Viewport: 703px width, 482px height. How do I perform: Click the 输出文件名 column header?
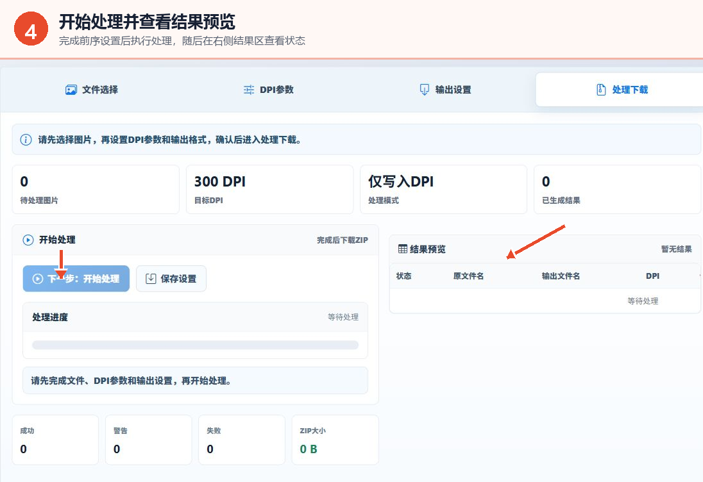pyautogui.click(x=561, y=276)
